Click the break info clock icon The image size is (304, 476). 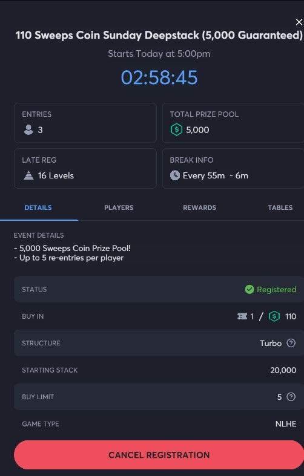click(175, 175)
